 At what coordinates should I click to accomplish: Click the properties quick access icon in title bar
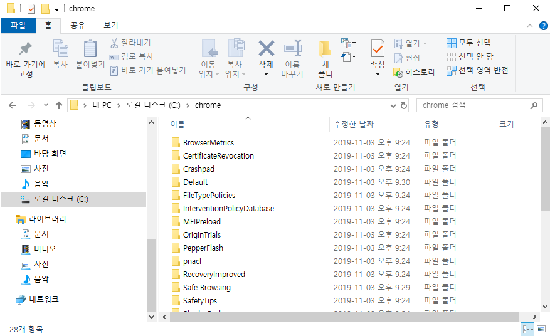click(x=31, y=8)
